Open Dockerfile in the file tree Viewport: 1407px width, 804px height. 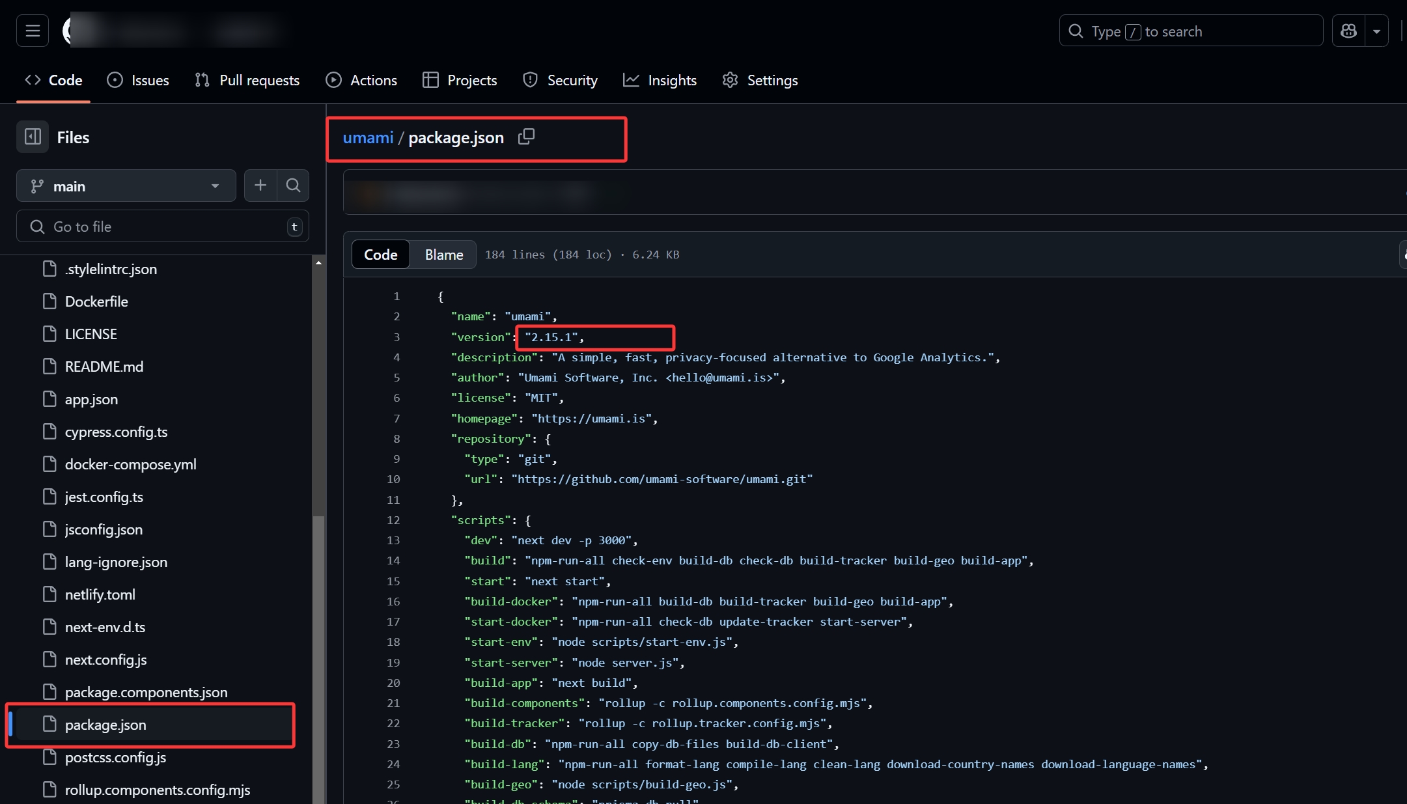point(96,301)
